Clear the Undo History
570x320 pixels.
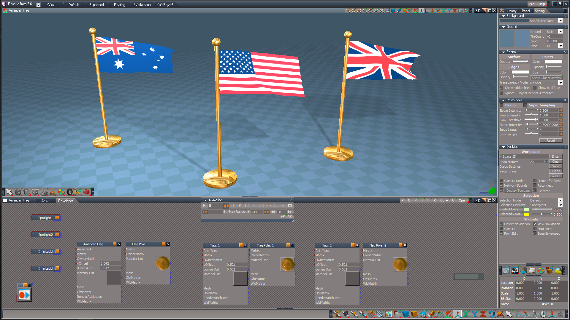pos(556,161)
